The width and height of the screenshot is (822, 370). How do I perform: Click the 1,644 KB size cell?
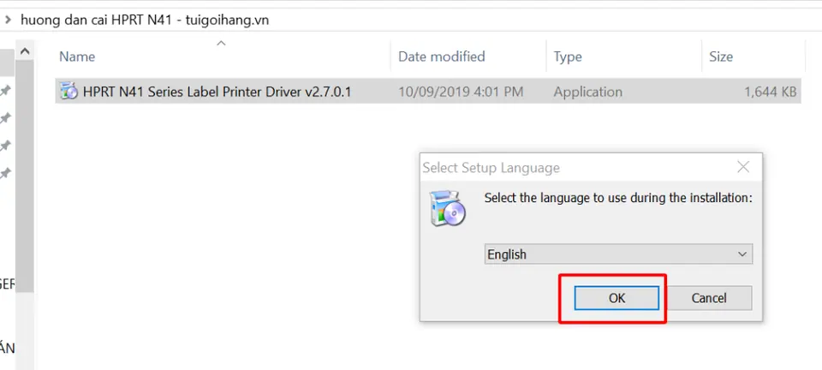(770, 92)
